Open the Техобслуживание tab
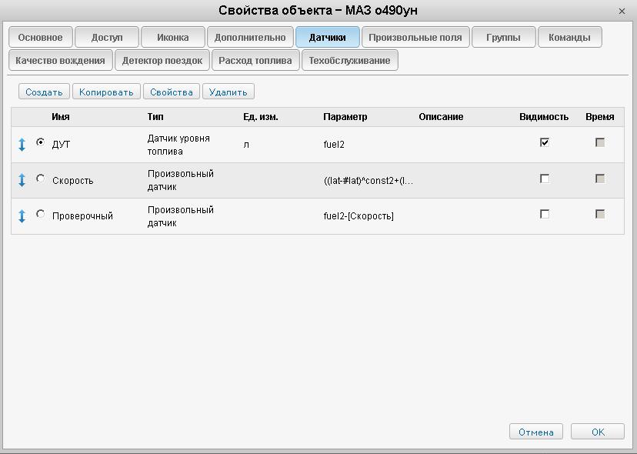Viewport: 637px width, 454px height. (x=349, y=60)
